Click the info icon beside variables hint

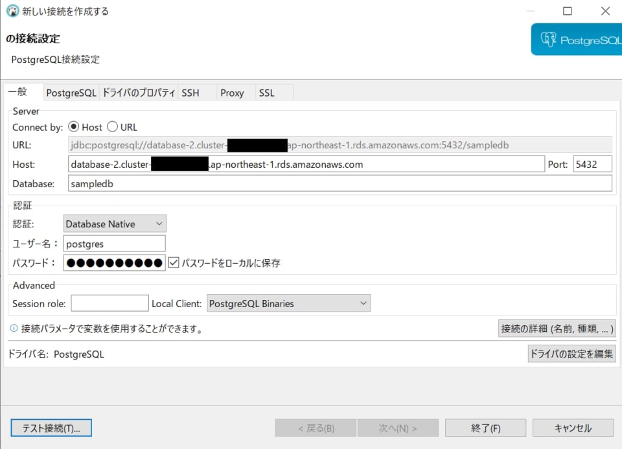[x=14, y=328]
